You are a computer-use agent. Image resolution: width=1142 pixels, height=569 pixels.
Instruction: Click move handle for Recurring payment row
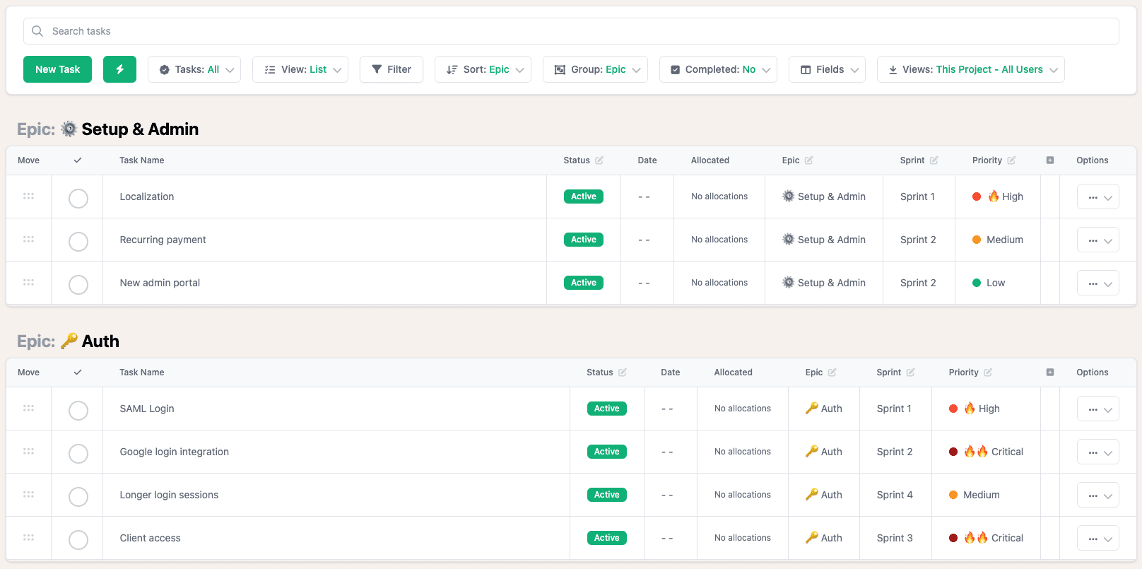pos(28,239)
